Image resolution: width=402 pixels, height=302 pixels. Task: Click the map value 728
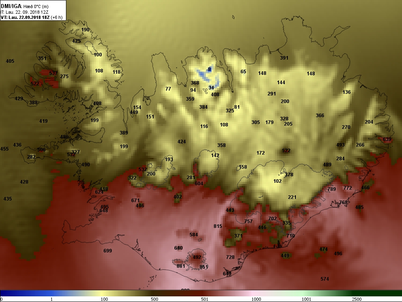[x=230, y=257]
